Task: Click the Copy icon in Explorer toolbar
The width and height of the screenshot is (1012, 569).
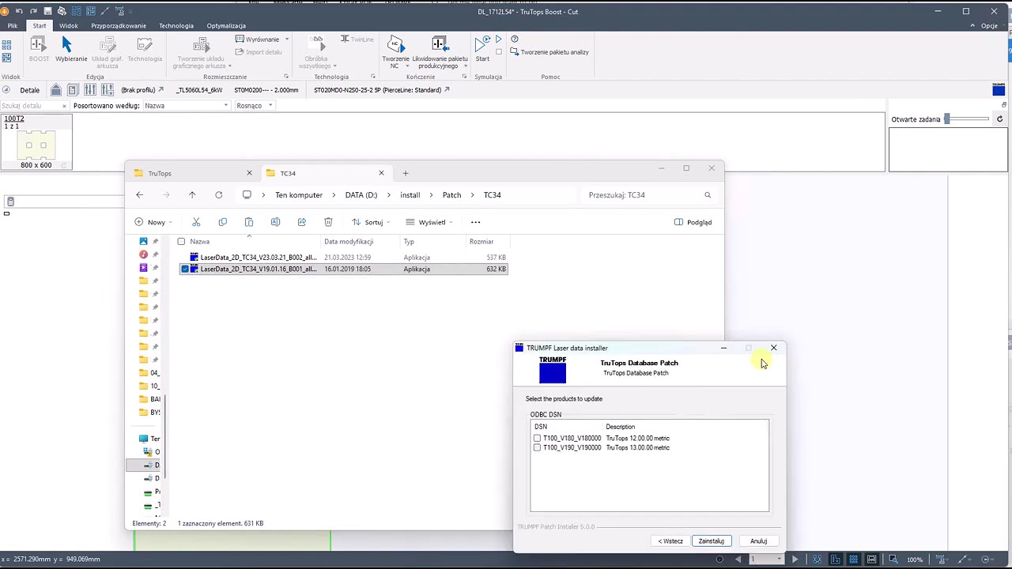Action: click(222, 222)
